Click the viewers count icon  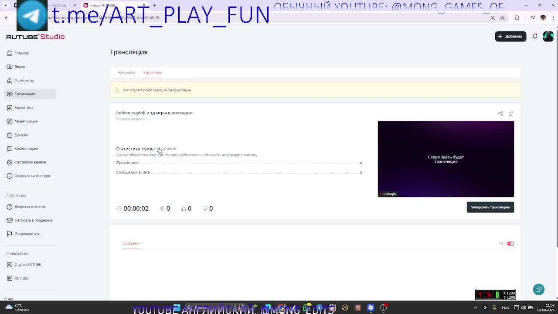click(x=162, y=208)
